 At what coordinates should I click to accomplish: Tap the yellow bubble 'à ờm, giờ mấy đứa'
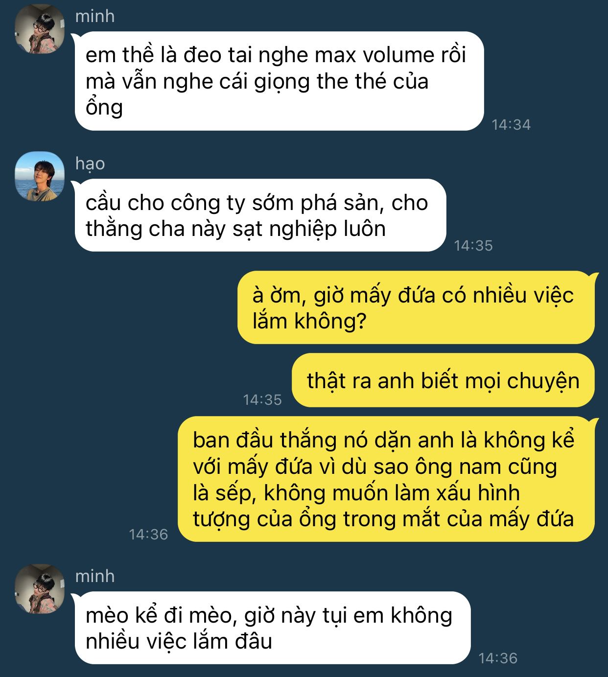(x=416, y=307)
